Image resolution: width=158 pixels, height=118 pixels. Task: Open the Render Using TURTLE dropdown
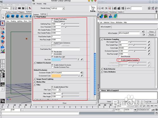tap(58, 8)
